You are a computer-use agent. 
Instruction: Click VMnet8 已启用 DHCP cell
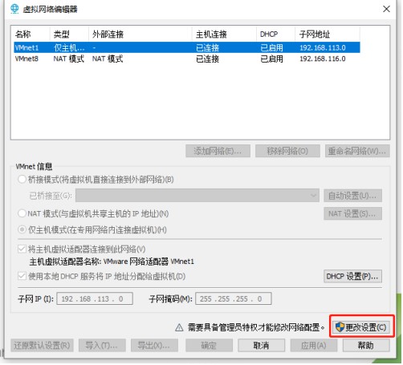click(271, 59)
